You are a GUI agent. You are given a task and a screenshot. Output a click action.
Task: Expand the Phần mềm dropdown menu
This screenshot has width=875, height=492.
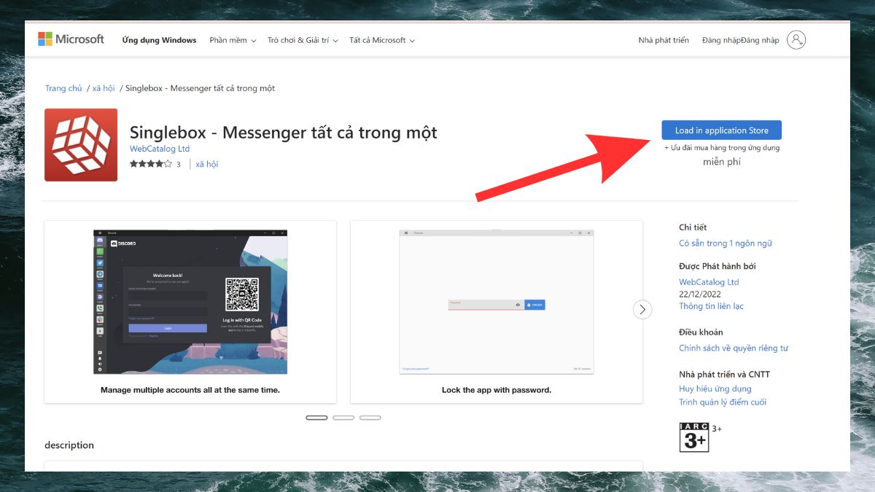[x=232, y=40]
